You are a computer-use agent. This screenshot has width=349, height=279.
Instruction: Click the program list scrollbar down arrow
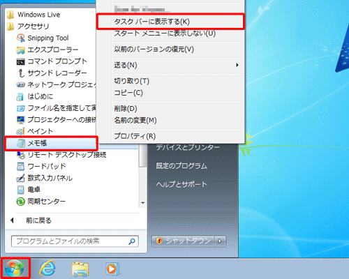143,203
